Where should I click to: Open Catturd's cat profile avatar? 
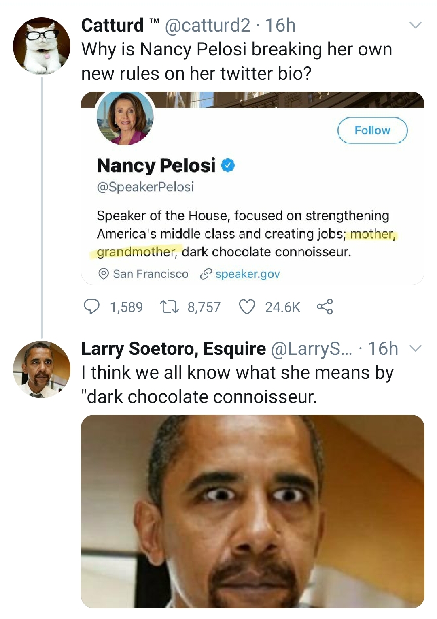tap(42, 46)
